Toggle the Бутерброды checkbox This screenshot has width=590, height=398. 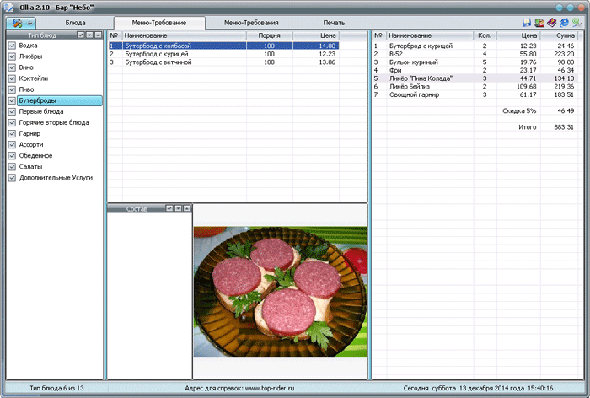pos(12,100)
